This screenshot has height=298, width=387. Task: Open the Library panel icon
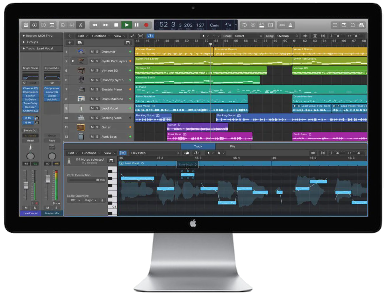26,25
